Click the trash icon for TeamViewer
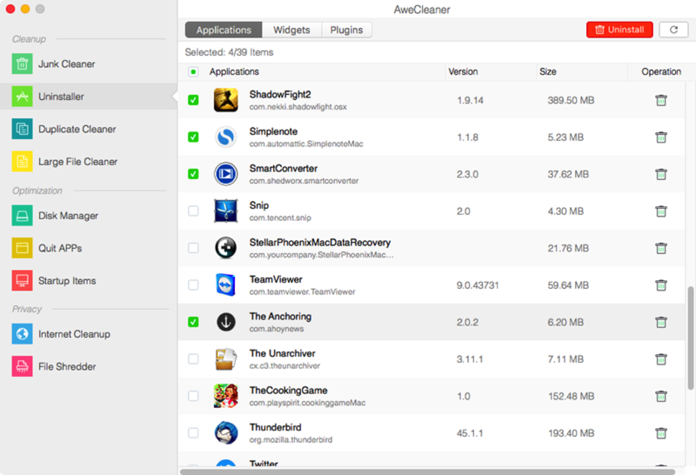This screenshot has width=696, height=475. click(661, 285)
